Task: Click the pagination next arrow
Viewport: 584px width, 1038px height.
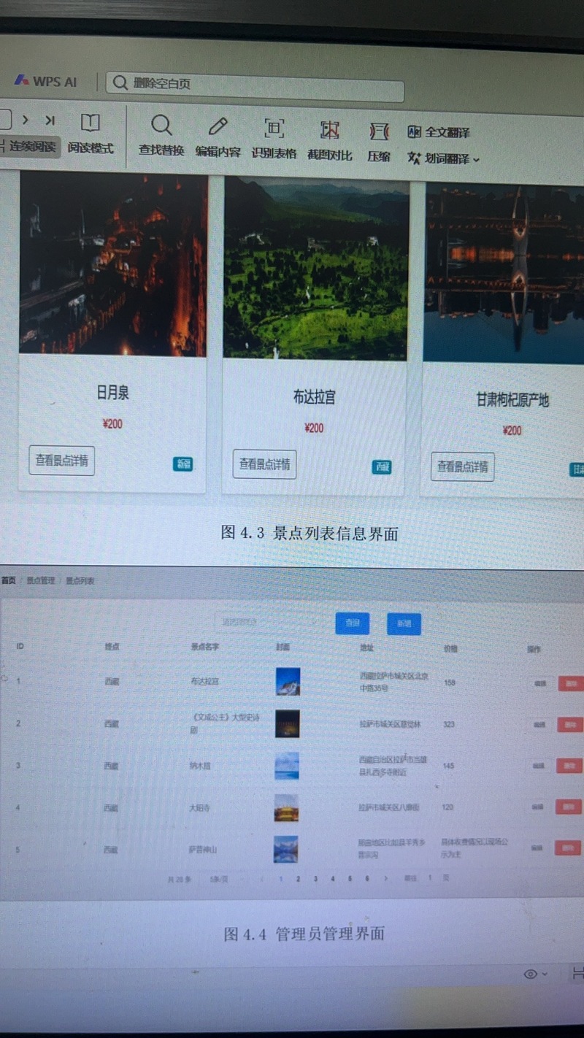Action: [385, 878]
